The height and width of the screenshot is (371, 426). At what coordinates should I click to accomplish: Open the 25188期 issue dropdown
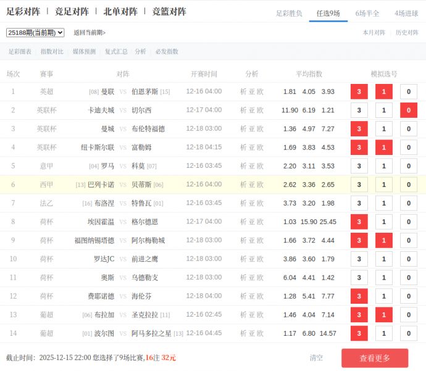tap(35, 33)
